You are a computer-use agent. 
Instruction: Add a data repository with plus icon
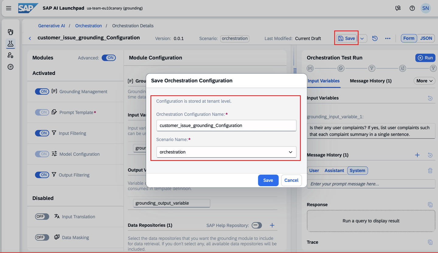click(272, 225)
